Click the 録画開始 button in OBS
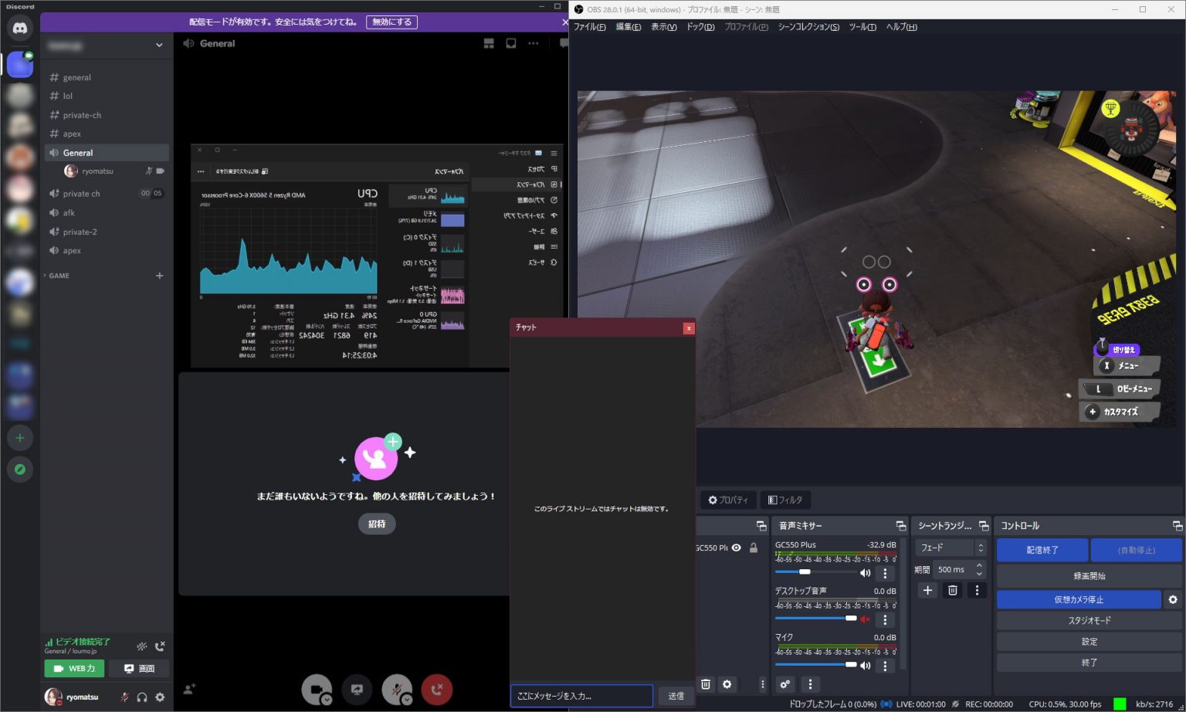This screenshot has height=712, width=1186. [1089, 576]
